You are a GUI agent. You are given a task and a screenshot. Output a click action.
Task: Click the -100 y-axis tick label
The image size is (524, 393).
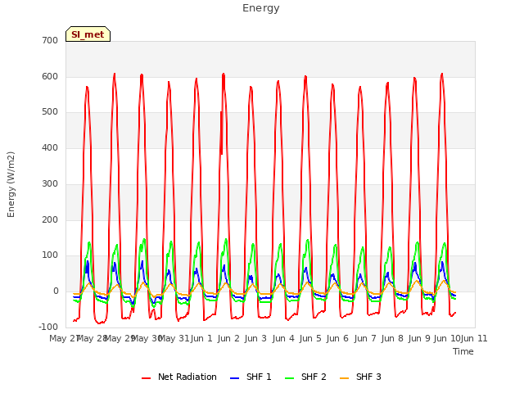(x=48, y=327)
